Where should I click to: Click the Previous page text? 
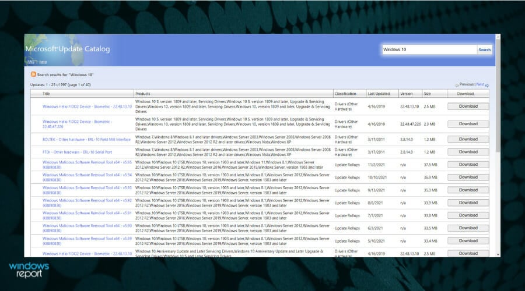(x=467, y=84)
